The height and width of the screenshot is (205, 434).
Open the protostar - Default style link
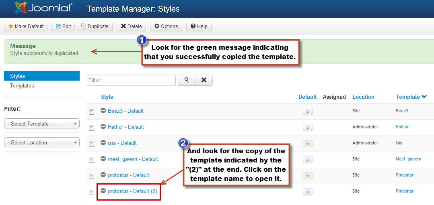(x=128, y=175)
